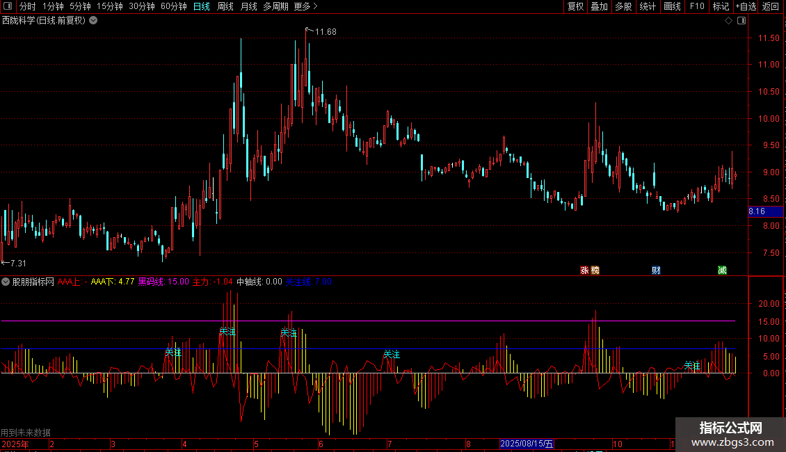This screenshot has width=786, height=452.
Task: Expand the 西陇科学 title dropdown arrow
Action: click(93, 21)
